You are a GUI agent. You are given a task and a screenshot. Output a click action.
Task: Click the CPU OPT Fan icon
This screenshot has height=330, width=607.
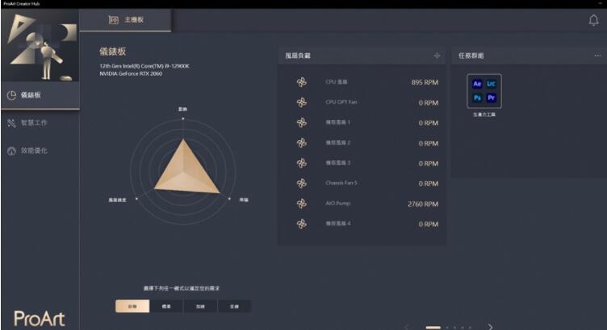pyautogui.click(x=301, y=102)
